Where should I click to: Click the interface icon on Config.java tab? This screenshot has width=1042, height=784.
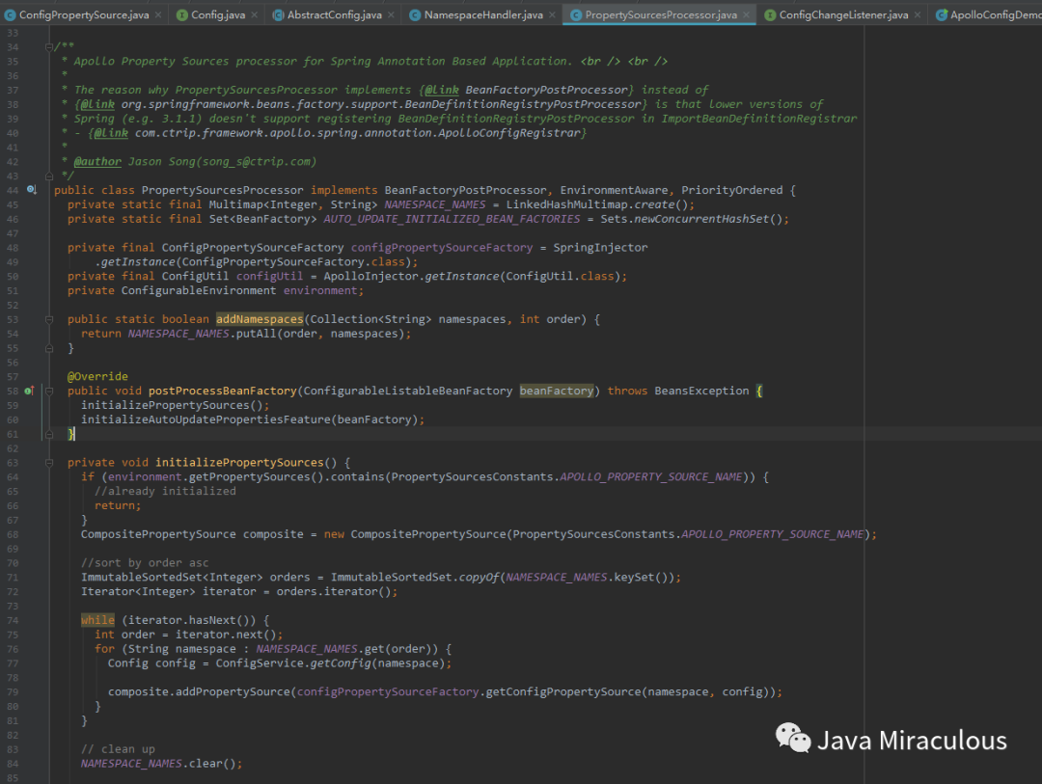click(182, 14)
